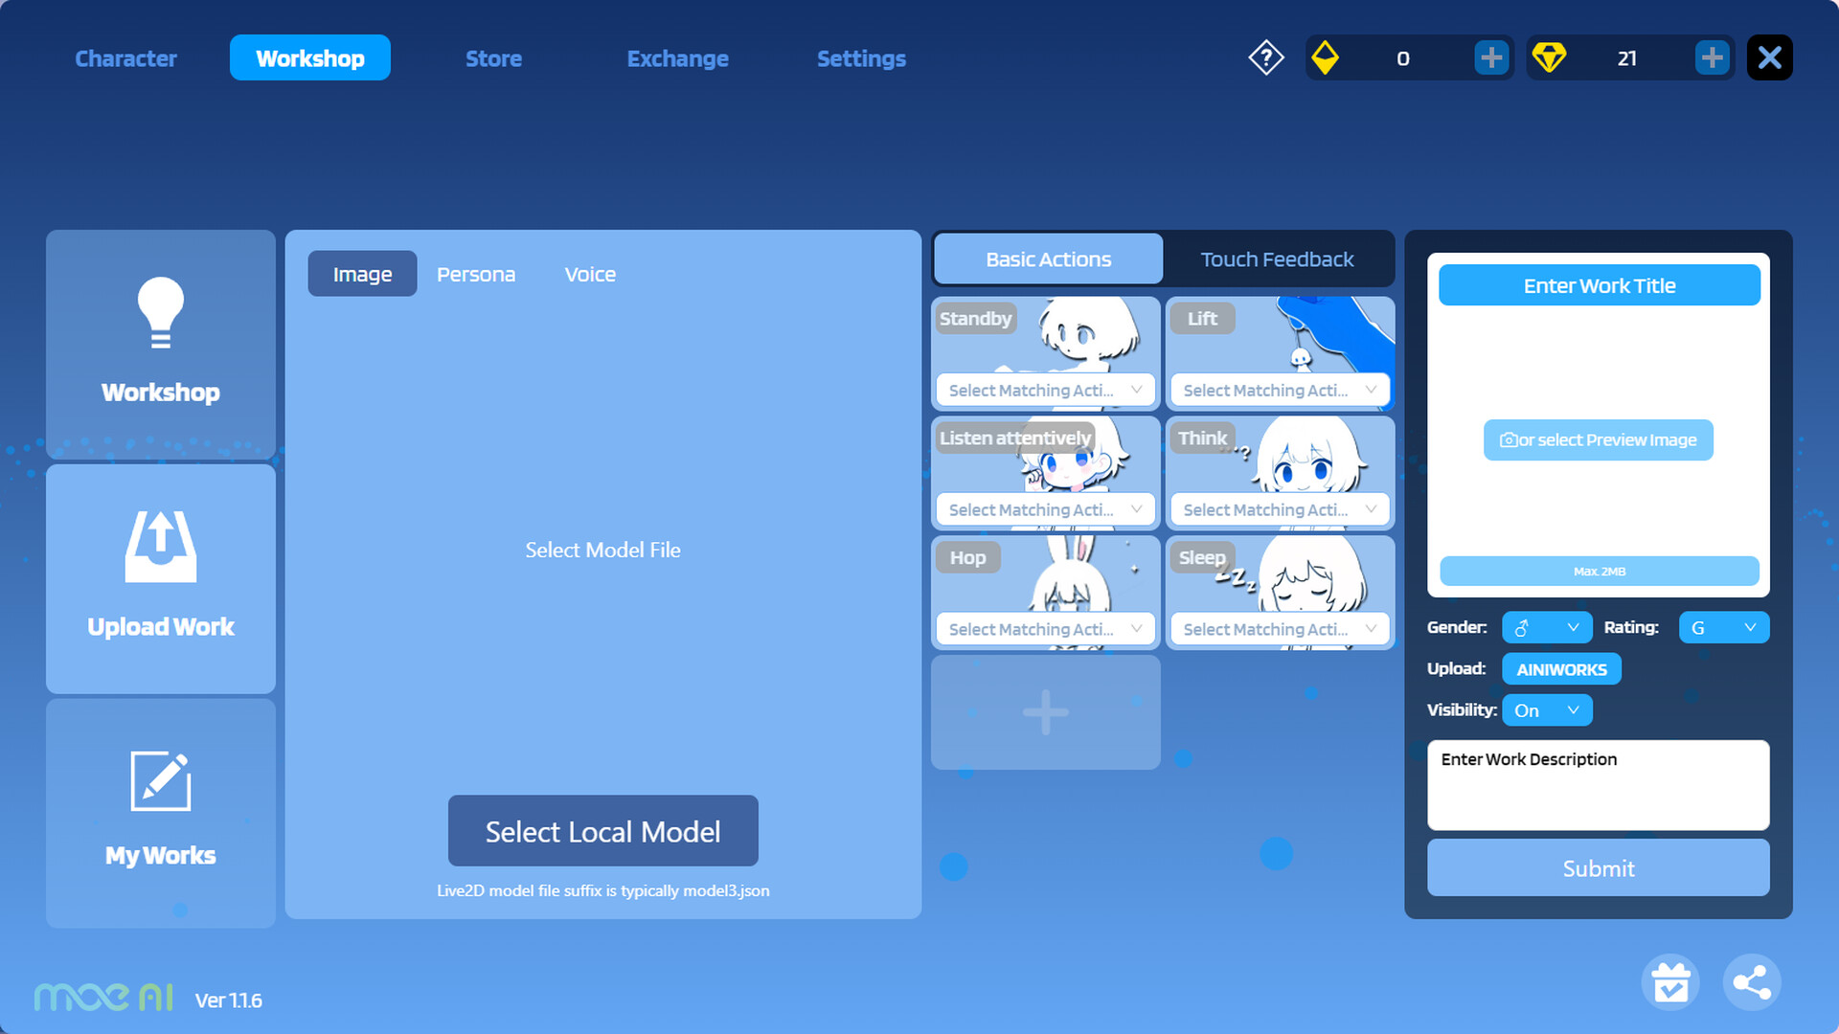Switch to the Touch Feedback tab

tap(1277, 259)
